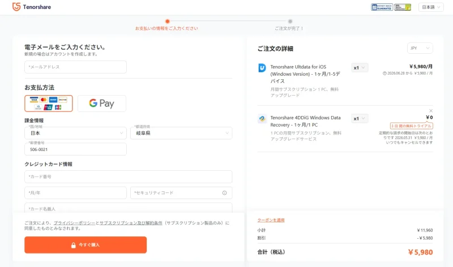The height and width of the screenshot is (267, 453).
Task: Open the JPY currency dropdown
Action: click(x=420, y=48)
